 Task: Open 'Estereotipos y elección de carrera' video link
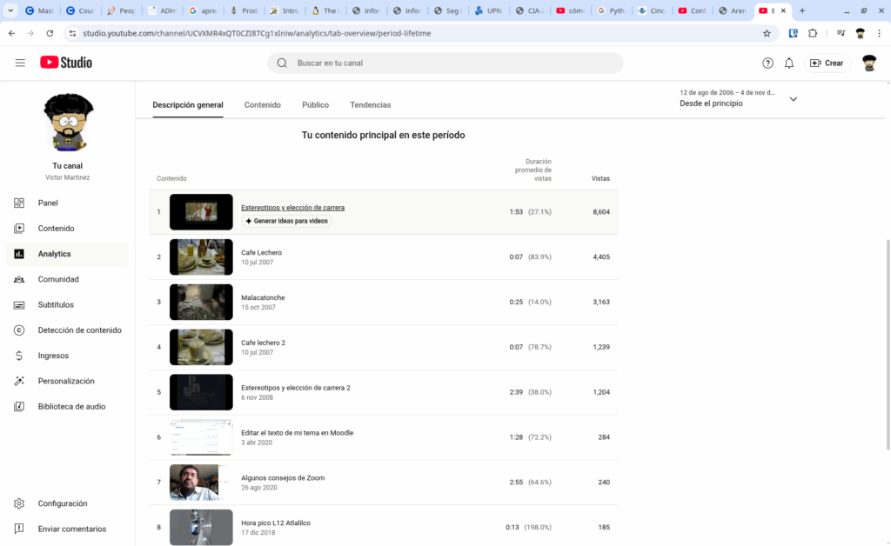[292, 208]
